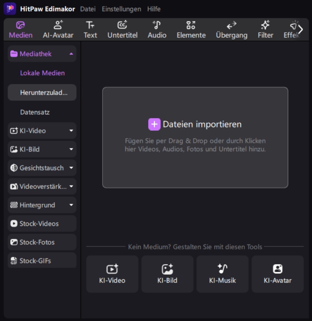Image resolution: width=312 pixels, height=321 pixels.
Task: Expand the Hintergrund dropdown arrow
Action: point(71,205)
